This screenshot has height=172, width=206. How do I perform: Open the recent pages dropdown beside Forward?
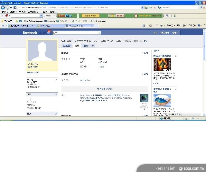point(11,7)
